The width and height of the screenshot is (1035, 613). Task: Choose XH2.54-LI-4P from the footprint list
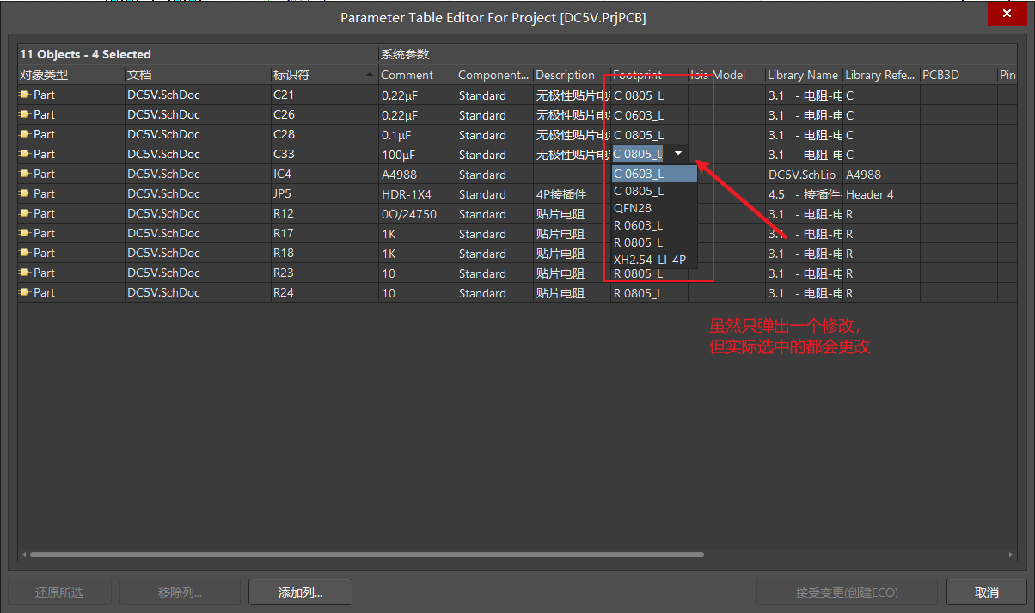(x=654, y=260)
